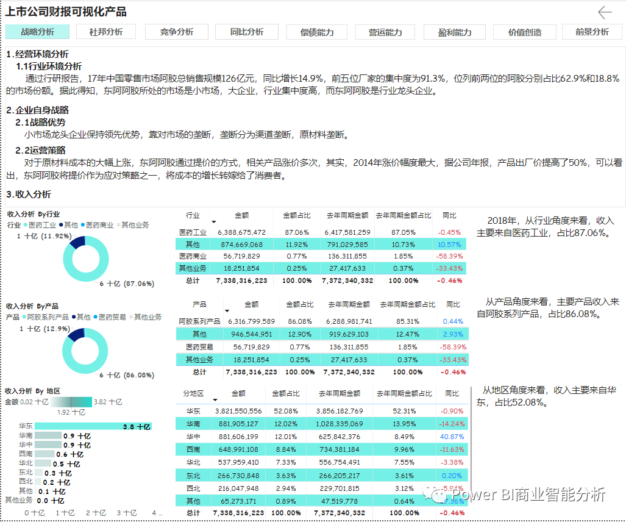
Task: Select the 华中 row in region table
Action: [x=322, y=437]
